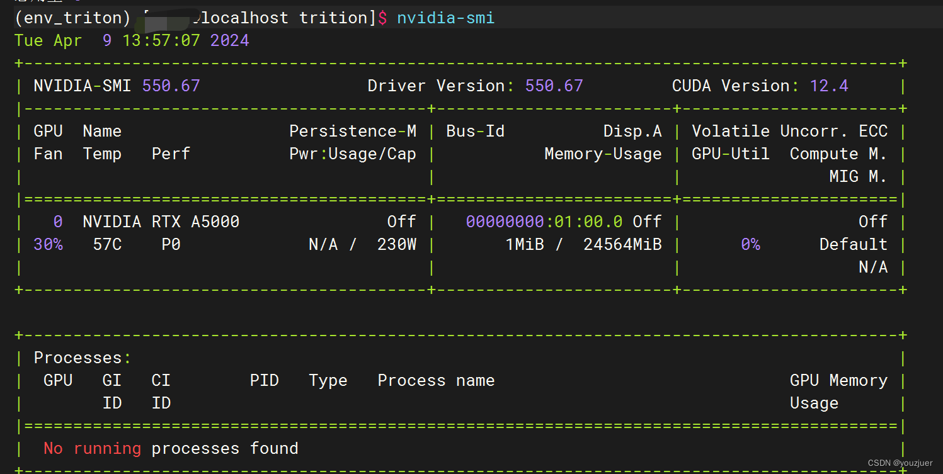Click the NVIDIA-SMI 550.67 version text
Screen dimensions: 943x474
click(x=117, y=86)
